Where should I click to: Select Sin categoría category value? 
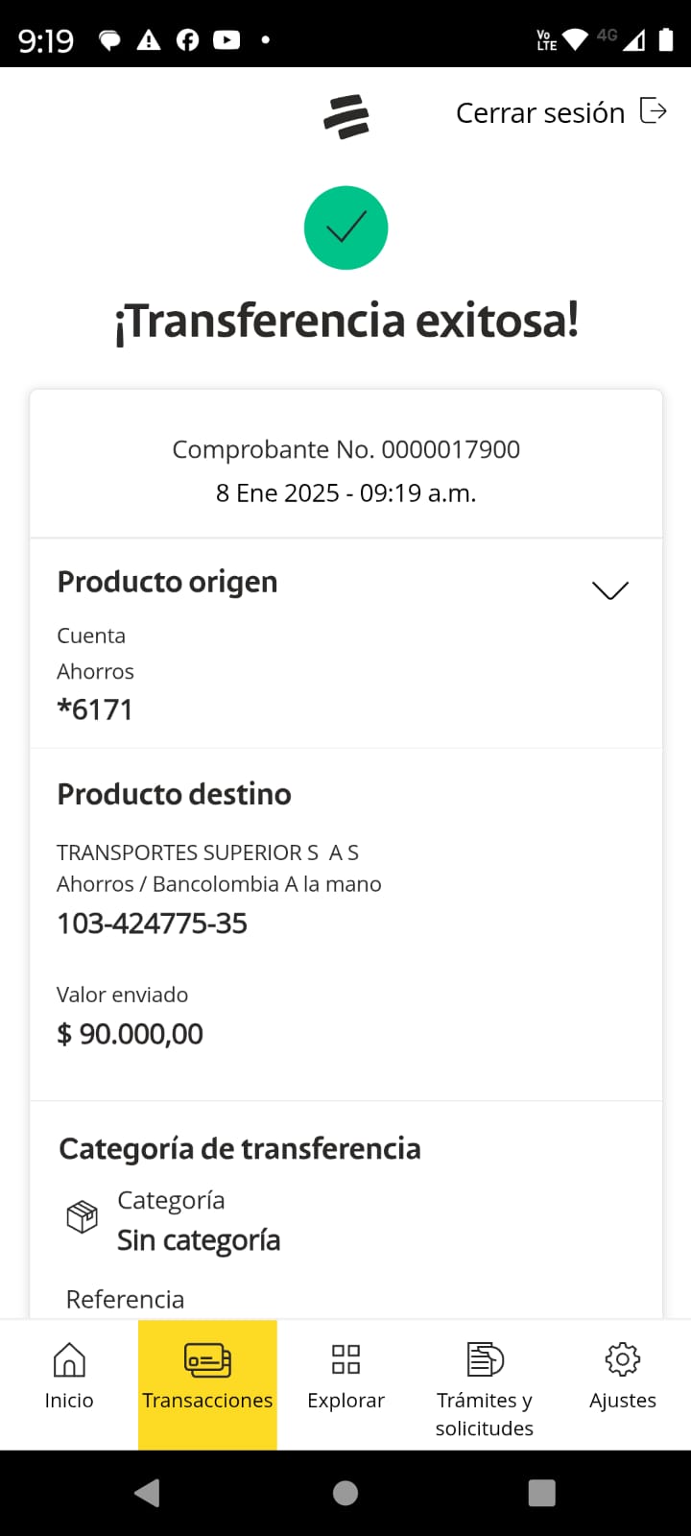pos(199,1240)
